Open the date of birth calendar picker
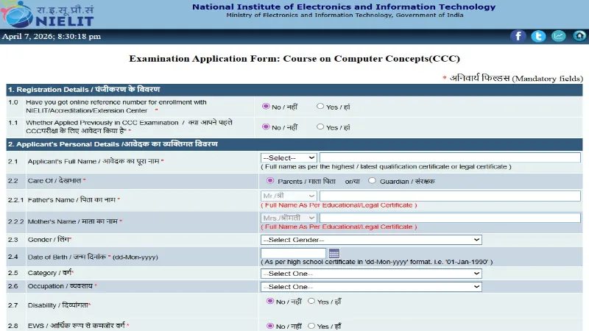 pyautogui.click(x=334, y=253)
